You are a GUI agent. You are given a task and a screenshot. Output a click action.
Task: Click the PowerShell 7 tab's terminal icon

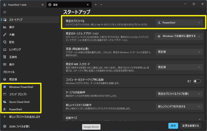[5, 5]
